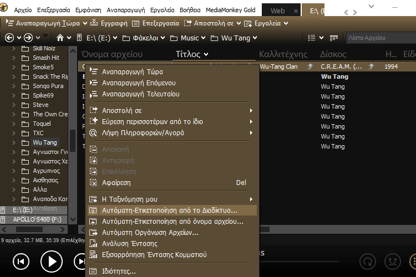Click the repeat icon in player
This screenshot has width=416, height=277.
(367, 261)
